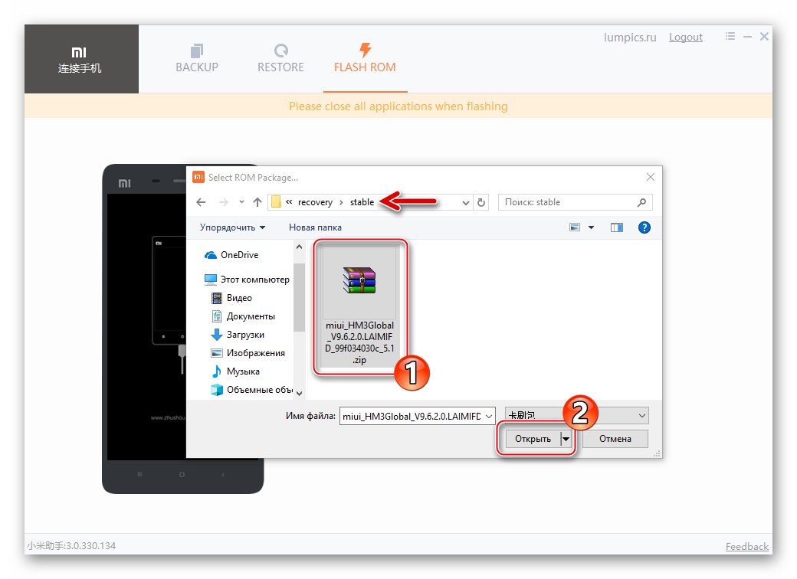Click navigation pane scroll down arrow
This screenshot has height=579, width=797.
pyautogui.click(x=299, y=393)
